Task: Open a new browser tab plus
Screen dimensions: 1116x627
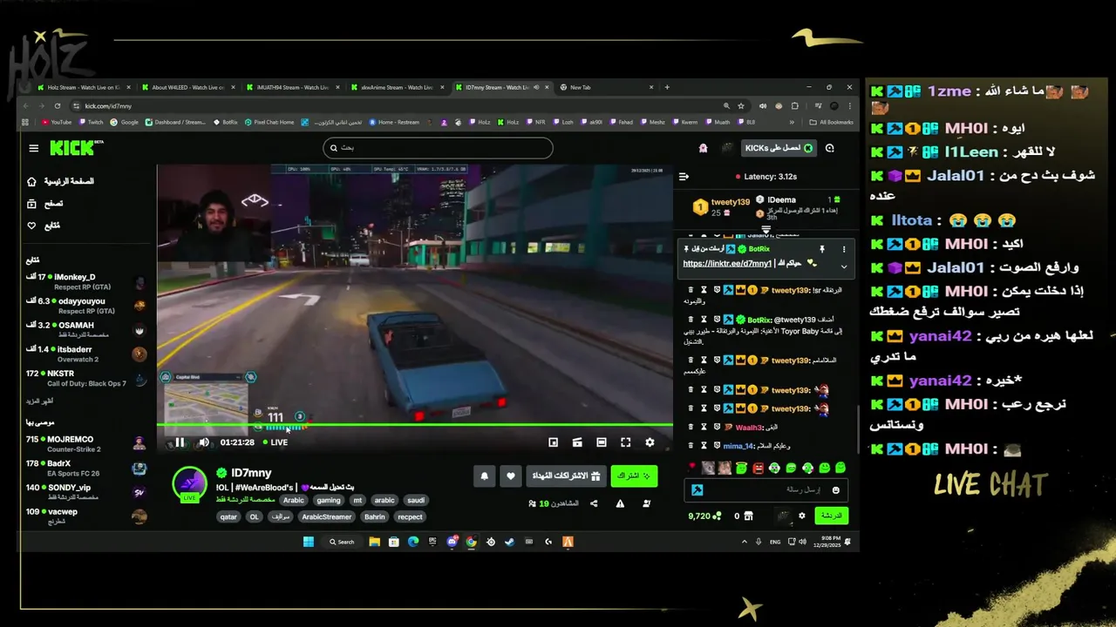Action: pos(667,87)
